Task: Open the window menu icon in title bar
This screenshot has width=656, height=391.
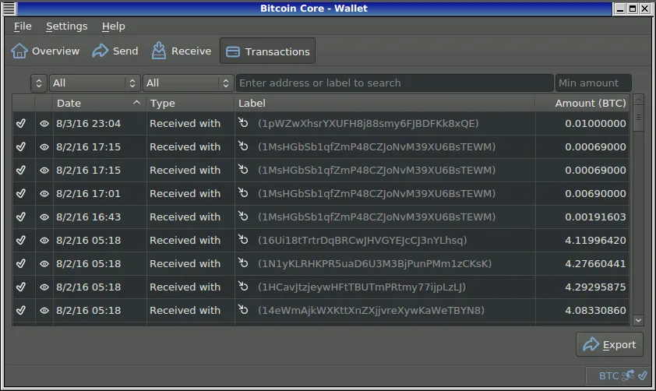Action: coord(9,9)
